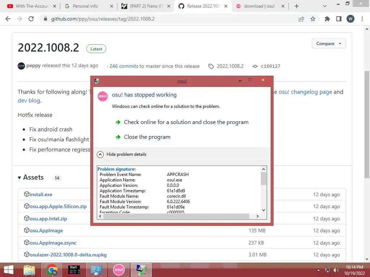Viewport: 370px width, 277px height.
Task: Open peppy's profile avatar
Action: pos(21,66)
